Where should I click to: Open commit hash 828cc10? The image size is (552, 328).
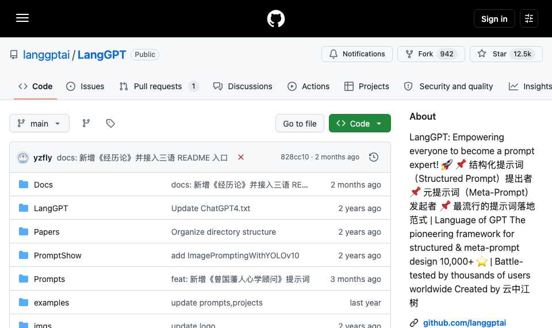[x=294, y=157]
